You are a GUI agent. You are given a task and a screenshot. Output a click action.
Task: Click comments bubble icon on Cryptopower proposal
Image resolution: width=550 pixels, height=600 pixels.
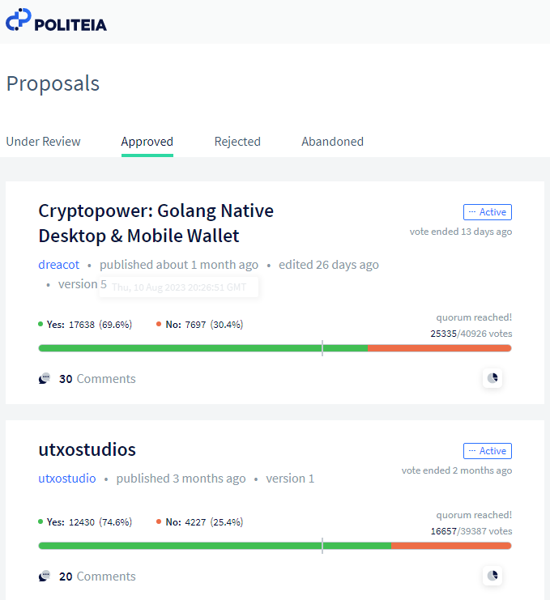coord(45,379)
